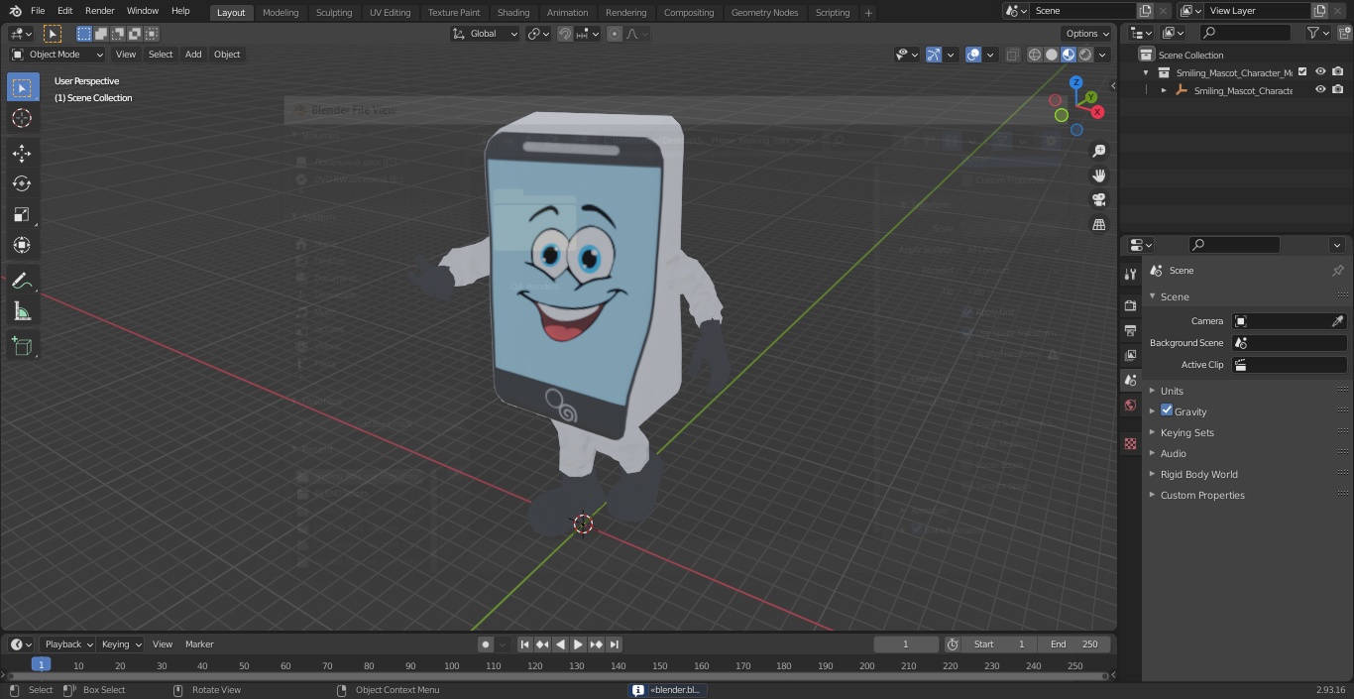This screenshot has width=1354, height=699.
Task: Switch to material preview shading
Action: [x=1069, y=55]
